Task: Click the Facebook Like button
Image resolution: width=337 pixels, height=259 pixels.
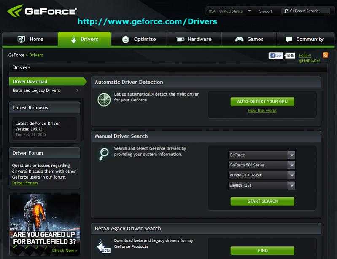Action: coord(276,56)
